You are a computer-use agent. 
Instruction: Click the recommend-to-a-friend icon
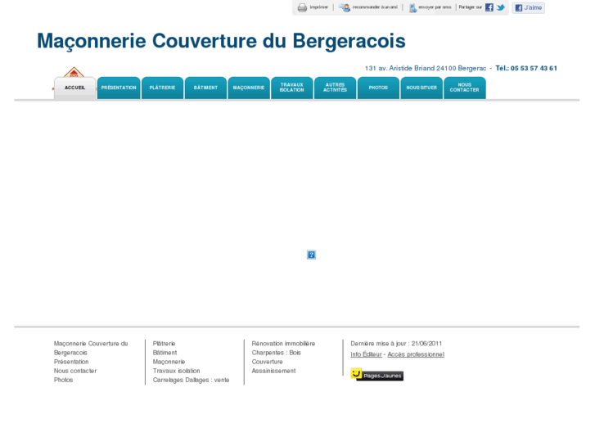[345, 7]
